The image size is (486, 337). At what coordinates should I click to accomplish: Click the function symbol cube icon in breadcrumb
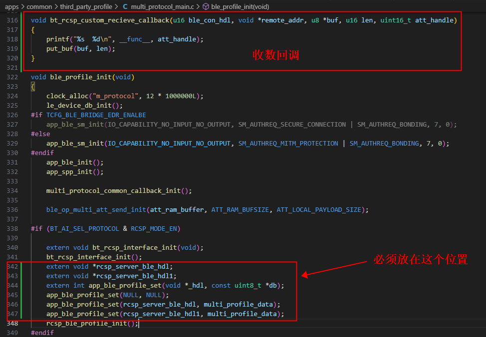[206, 6]
